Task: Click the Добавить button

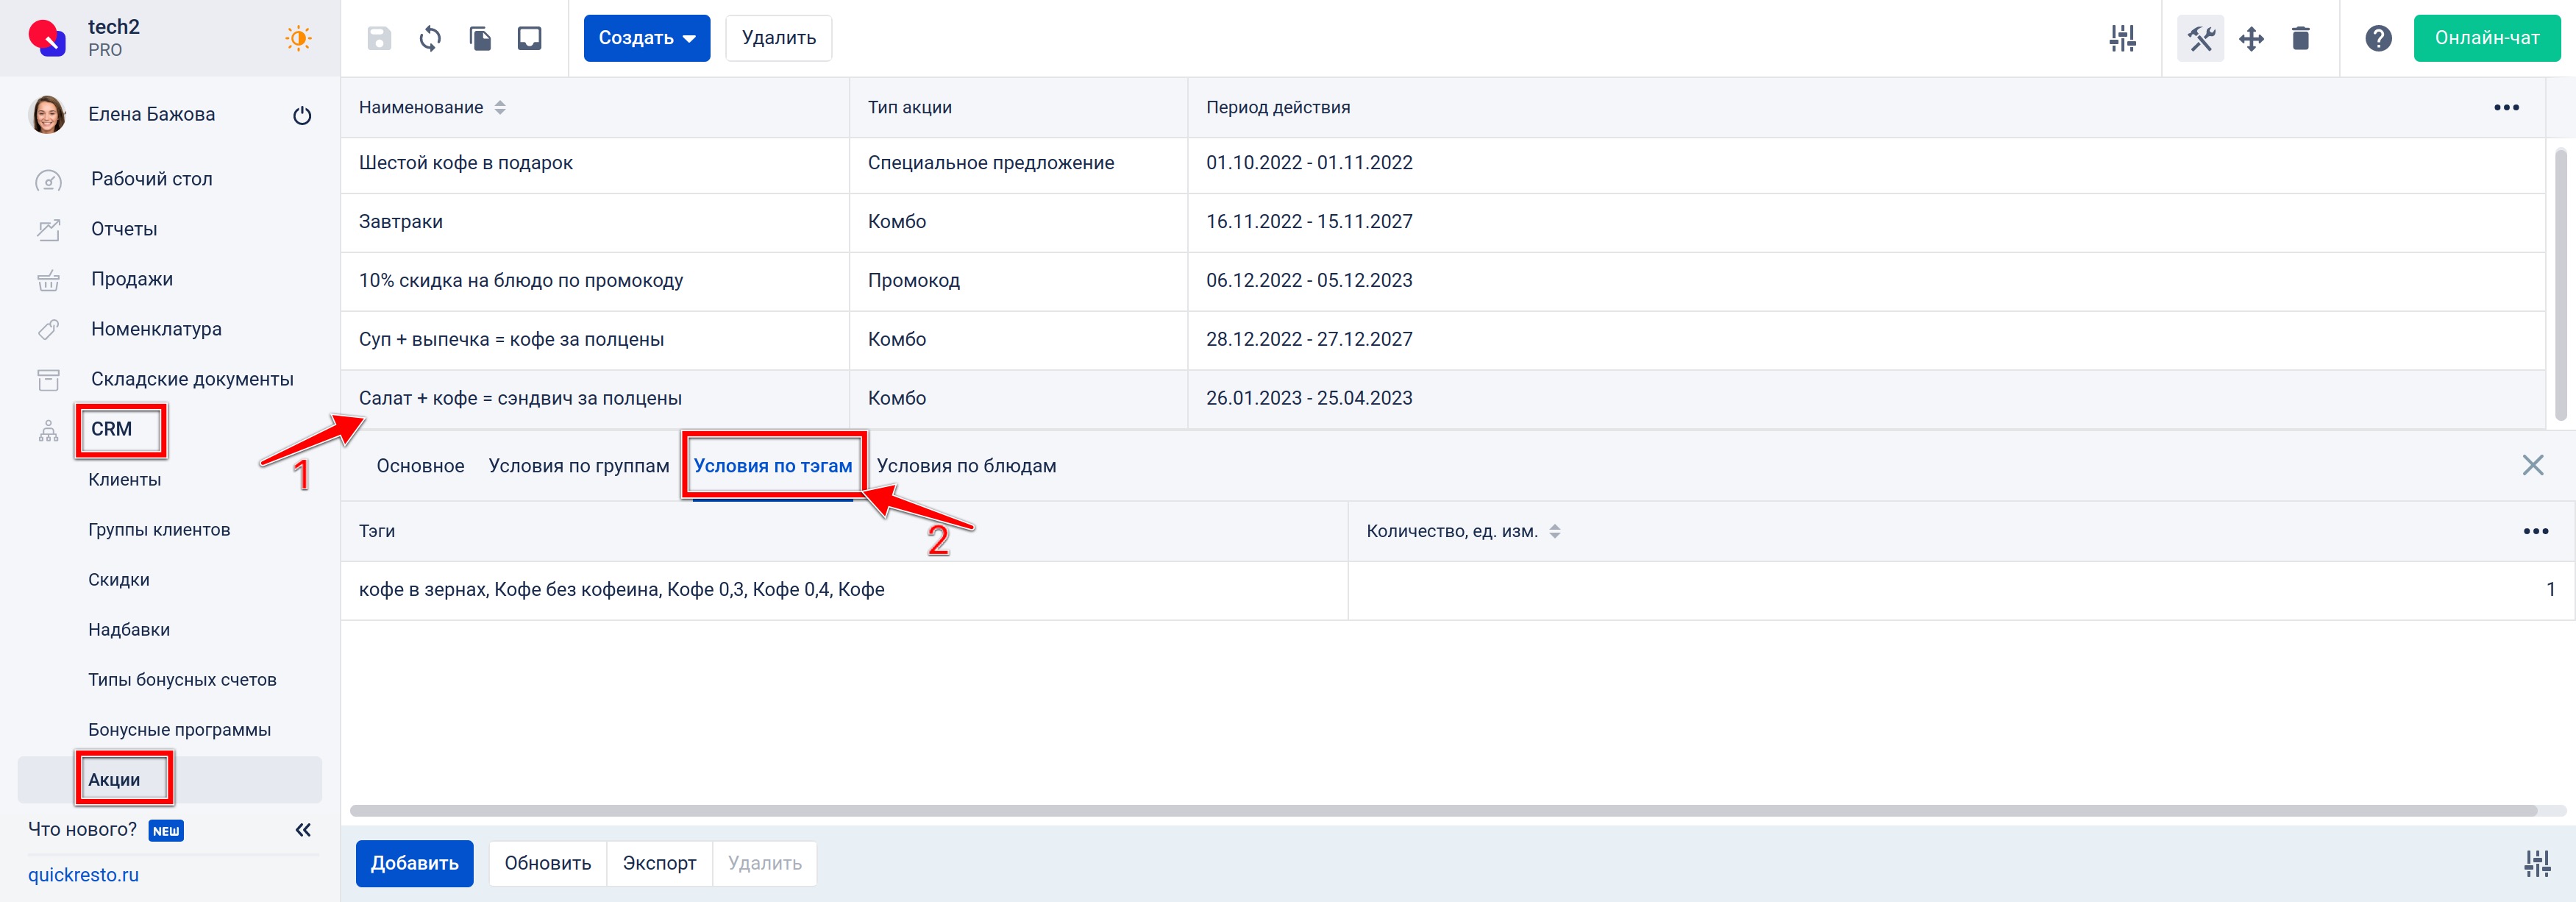Action: [x=414, y=863]
